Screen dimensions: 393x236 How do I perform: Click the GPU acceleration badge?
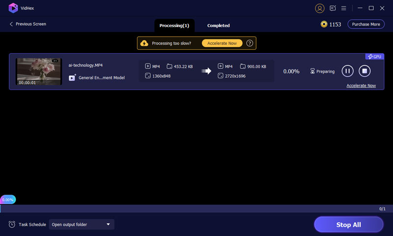[374, 57]
